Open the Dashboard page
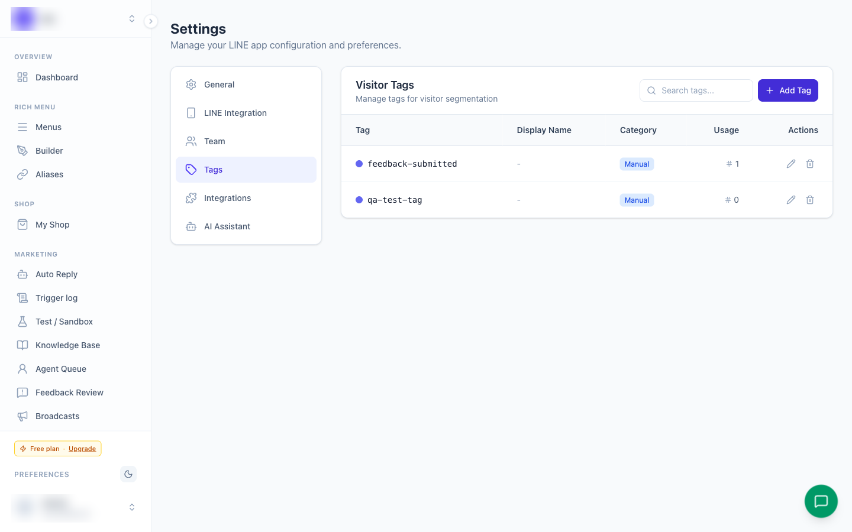The image size is (852, 532). point(75,77)
